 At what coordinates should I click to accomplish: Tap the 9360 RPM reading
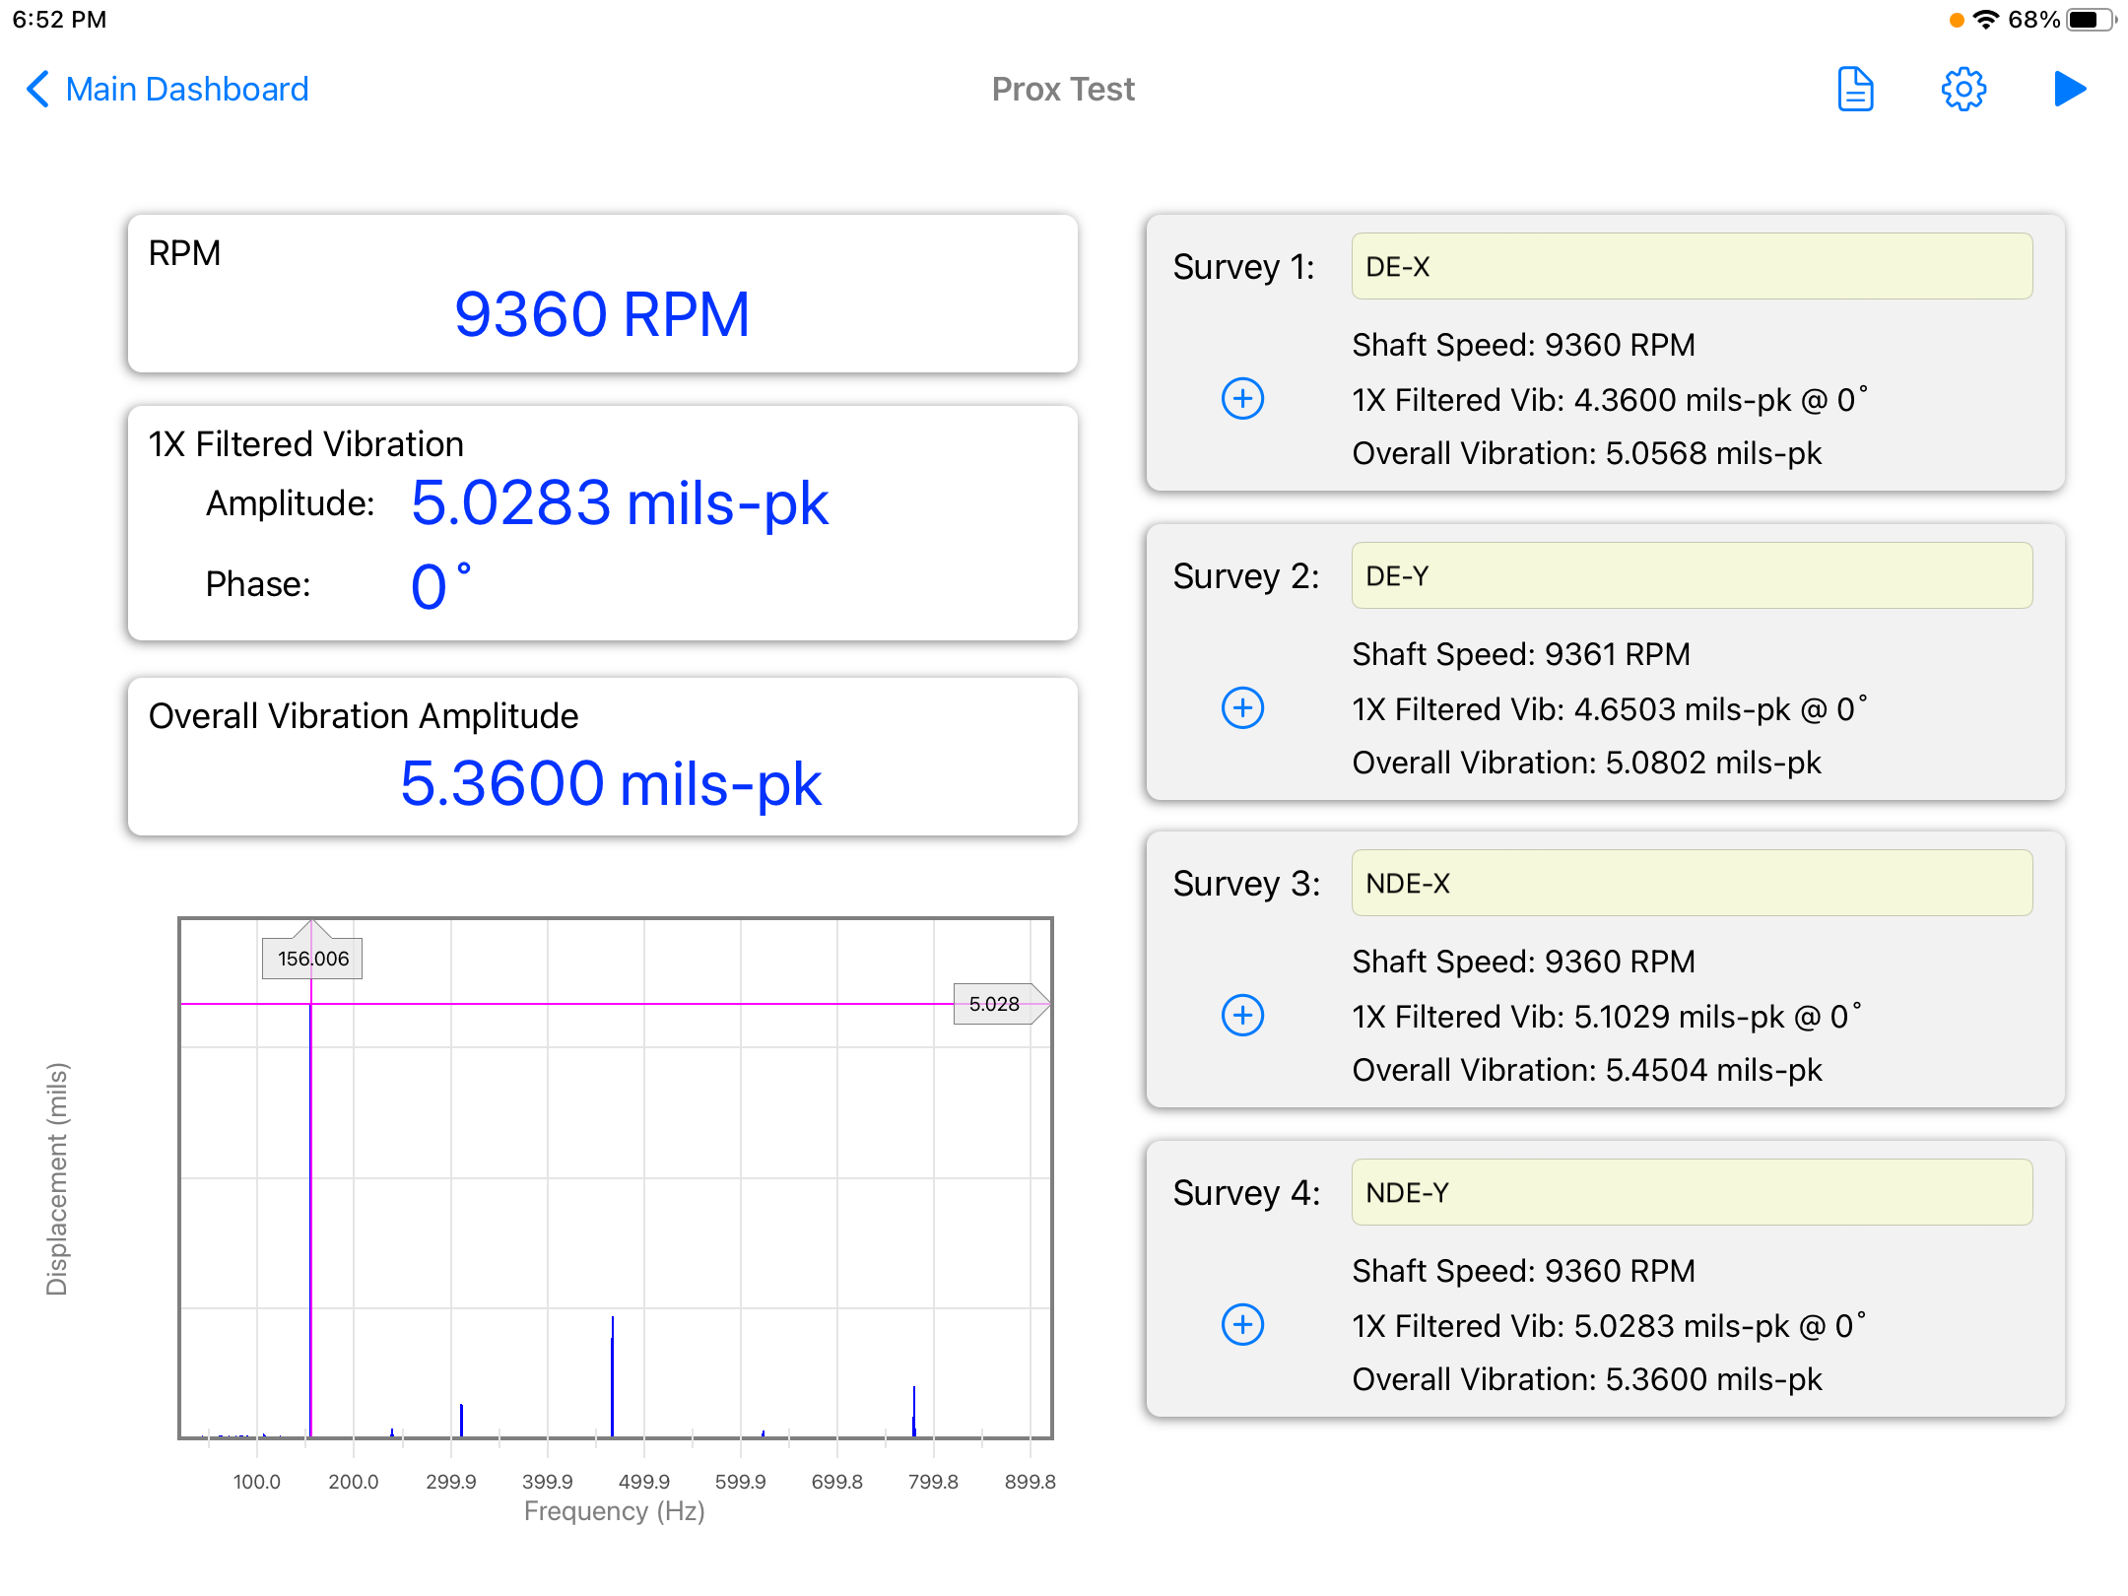[x=602, y=314]
